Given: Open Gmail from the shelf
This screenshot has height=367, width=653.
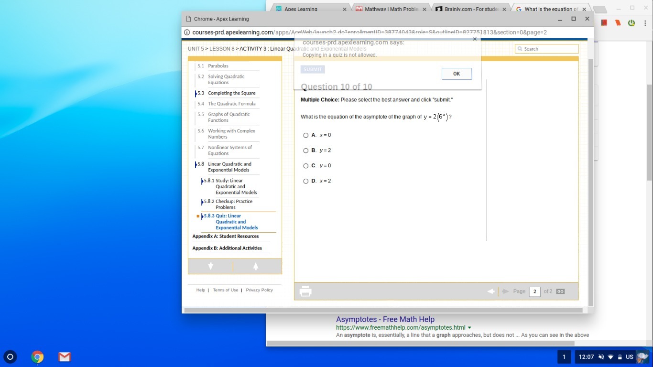Looking at the screenshot, I should (x=65, y=356).
